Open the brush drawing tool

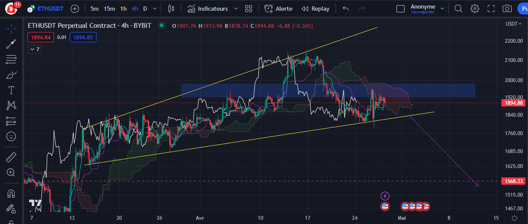pos(11,75)
